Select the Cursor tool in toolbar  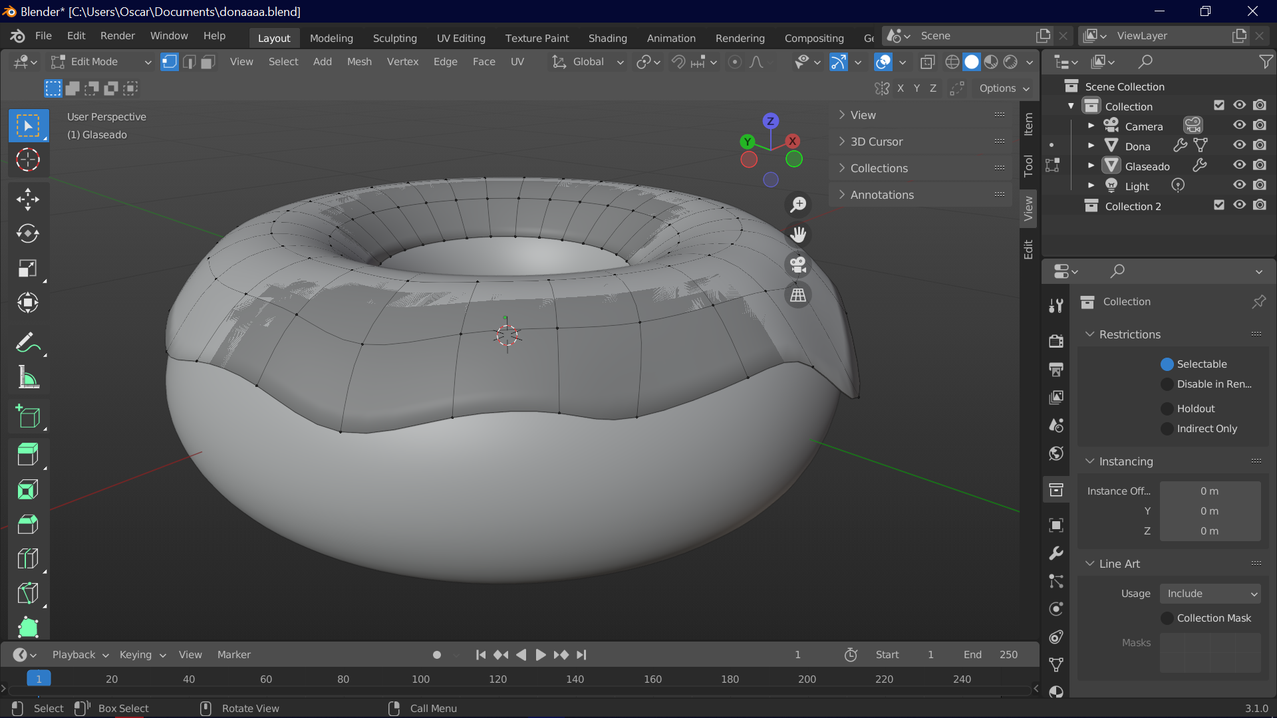28,160
